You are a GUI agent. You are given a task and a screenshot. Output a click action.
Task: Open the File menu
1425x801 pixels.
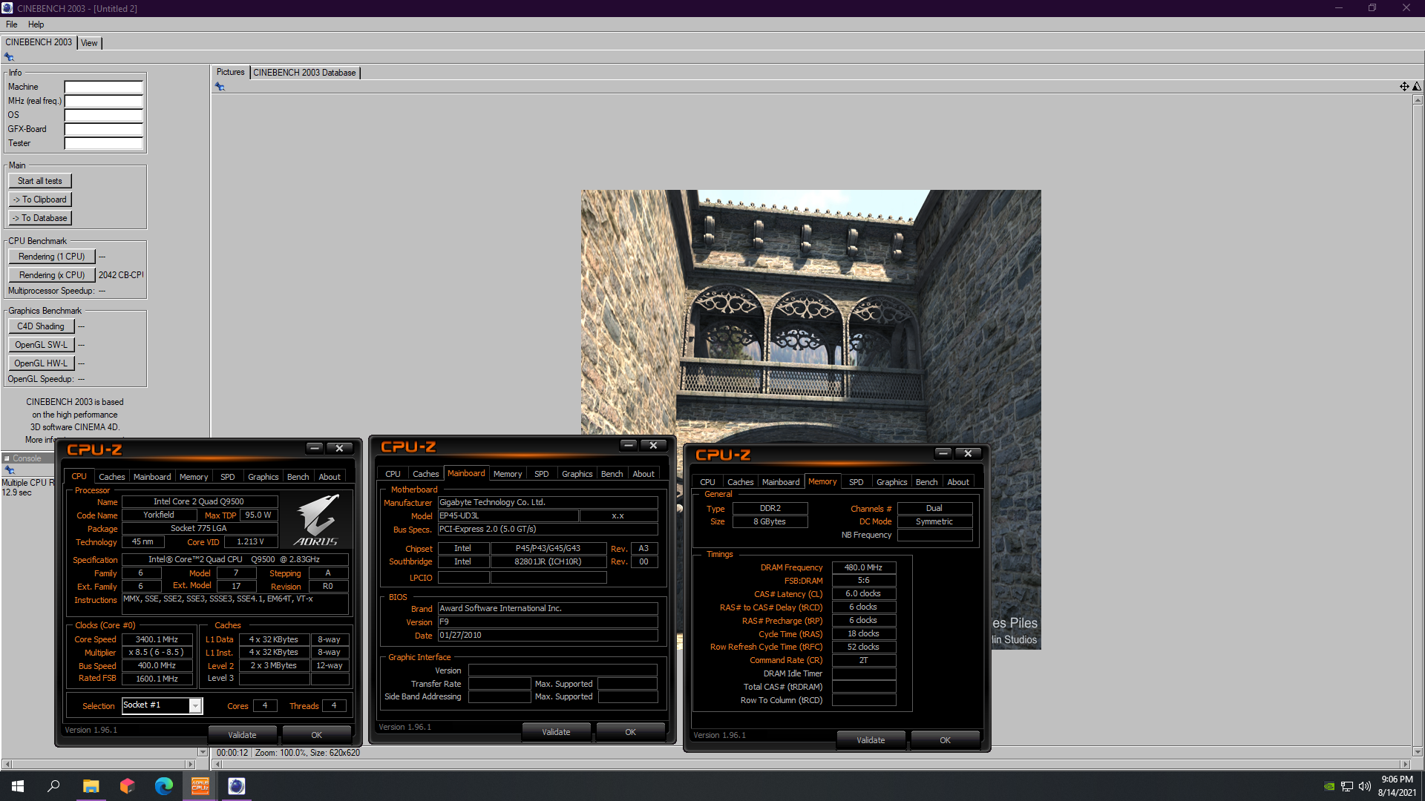tap(12, 24)
